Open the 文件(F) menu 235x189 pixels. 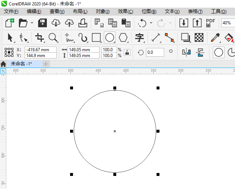tap(11, 11)
